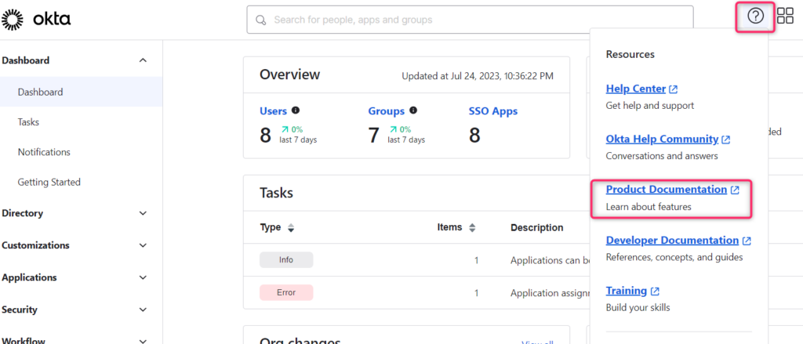Open the Help Center link
This screenshot has height=344, width=803.
point(635,89)
